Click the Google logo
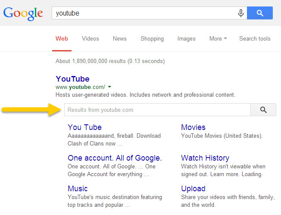 tap(23, 13)
